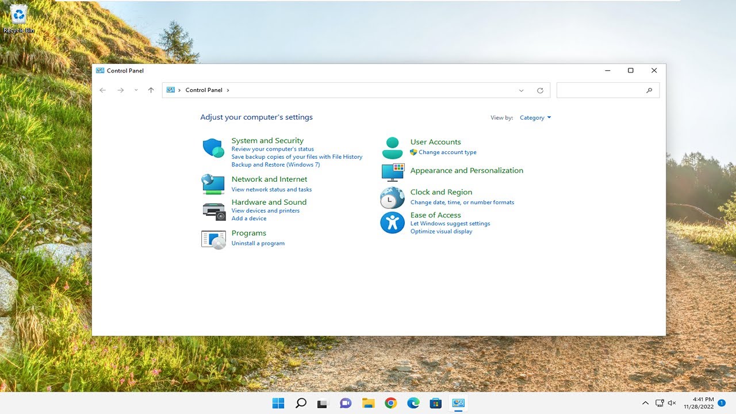The image size is (736, 414).
Task: Click the Control Panel title bar icon
Action: pos(100,71)
